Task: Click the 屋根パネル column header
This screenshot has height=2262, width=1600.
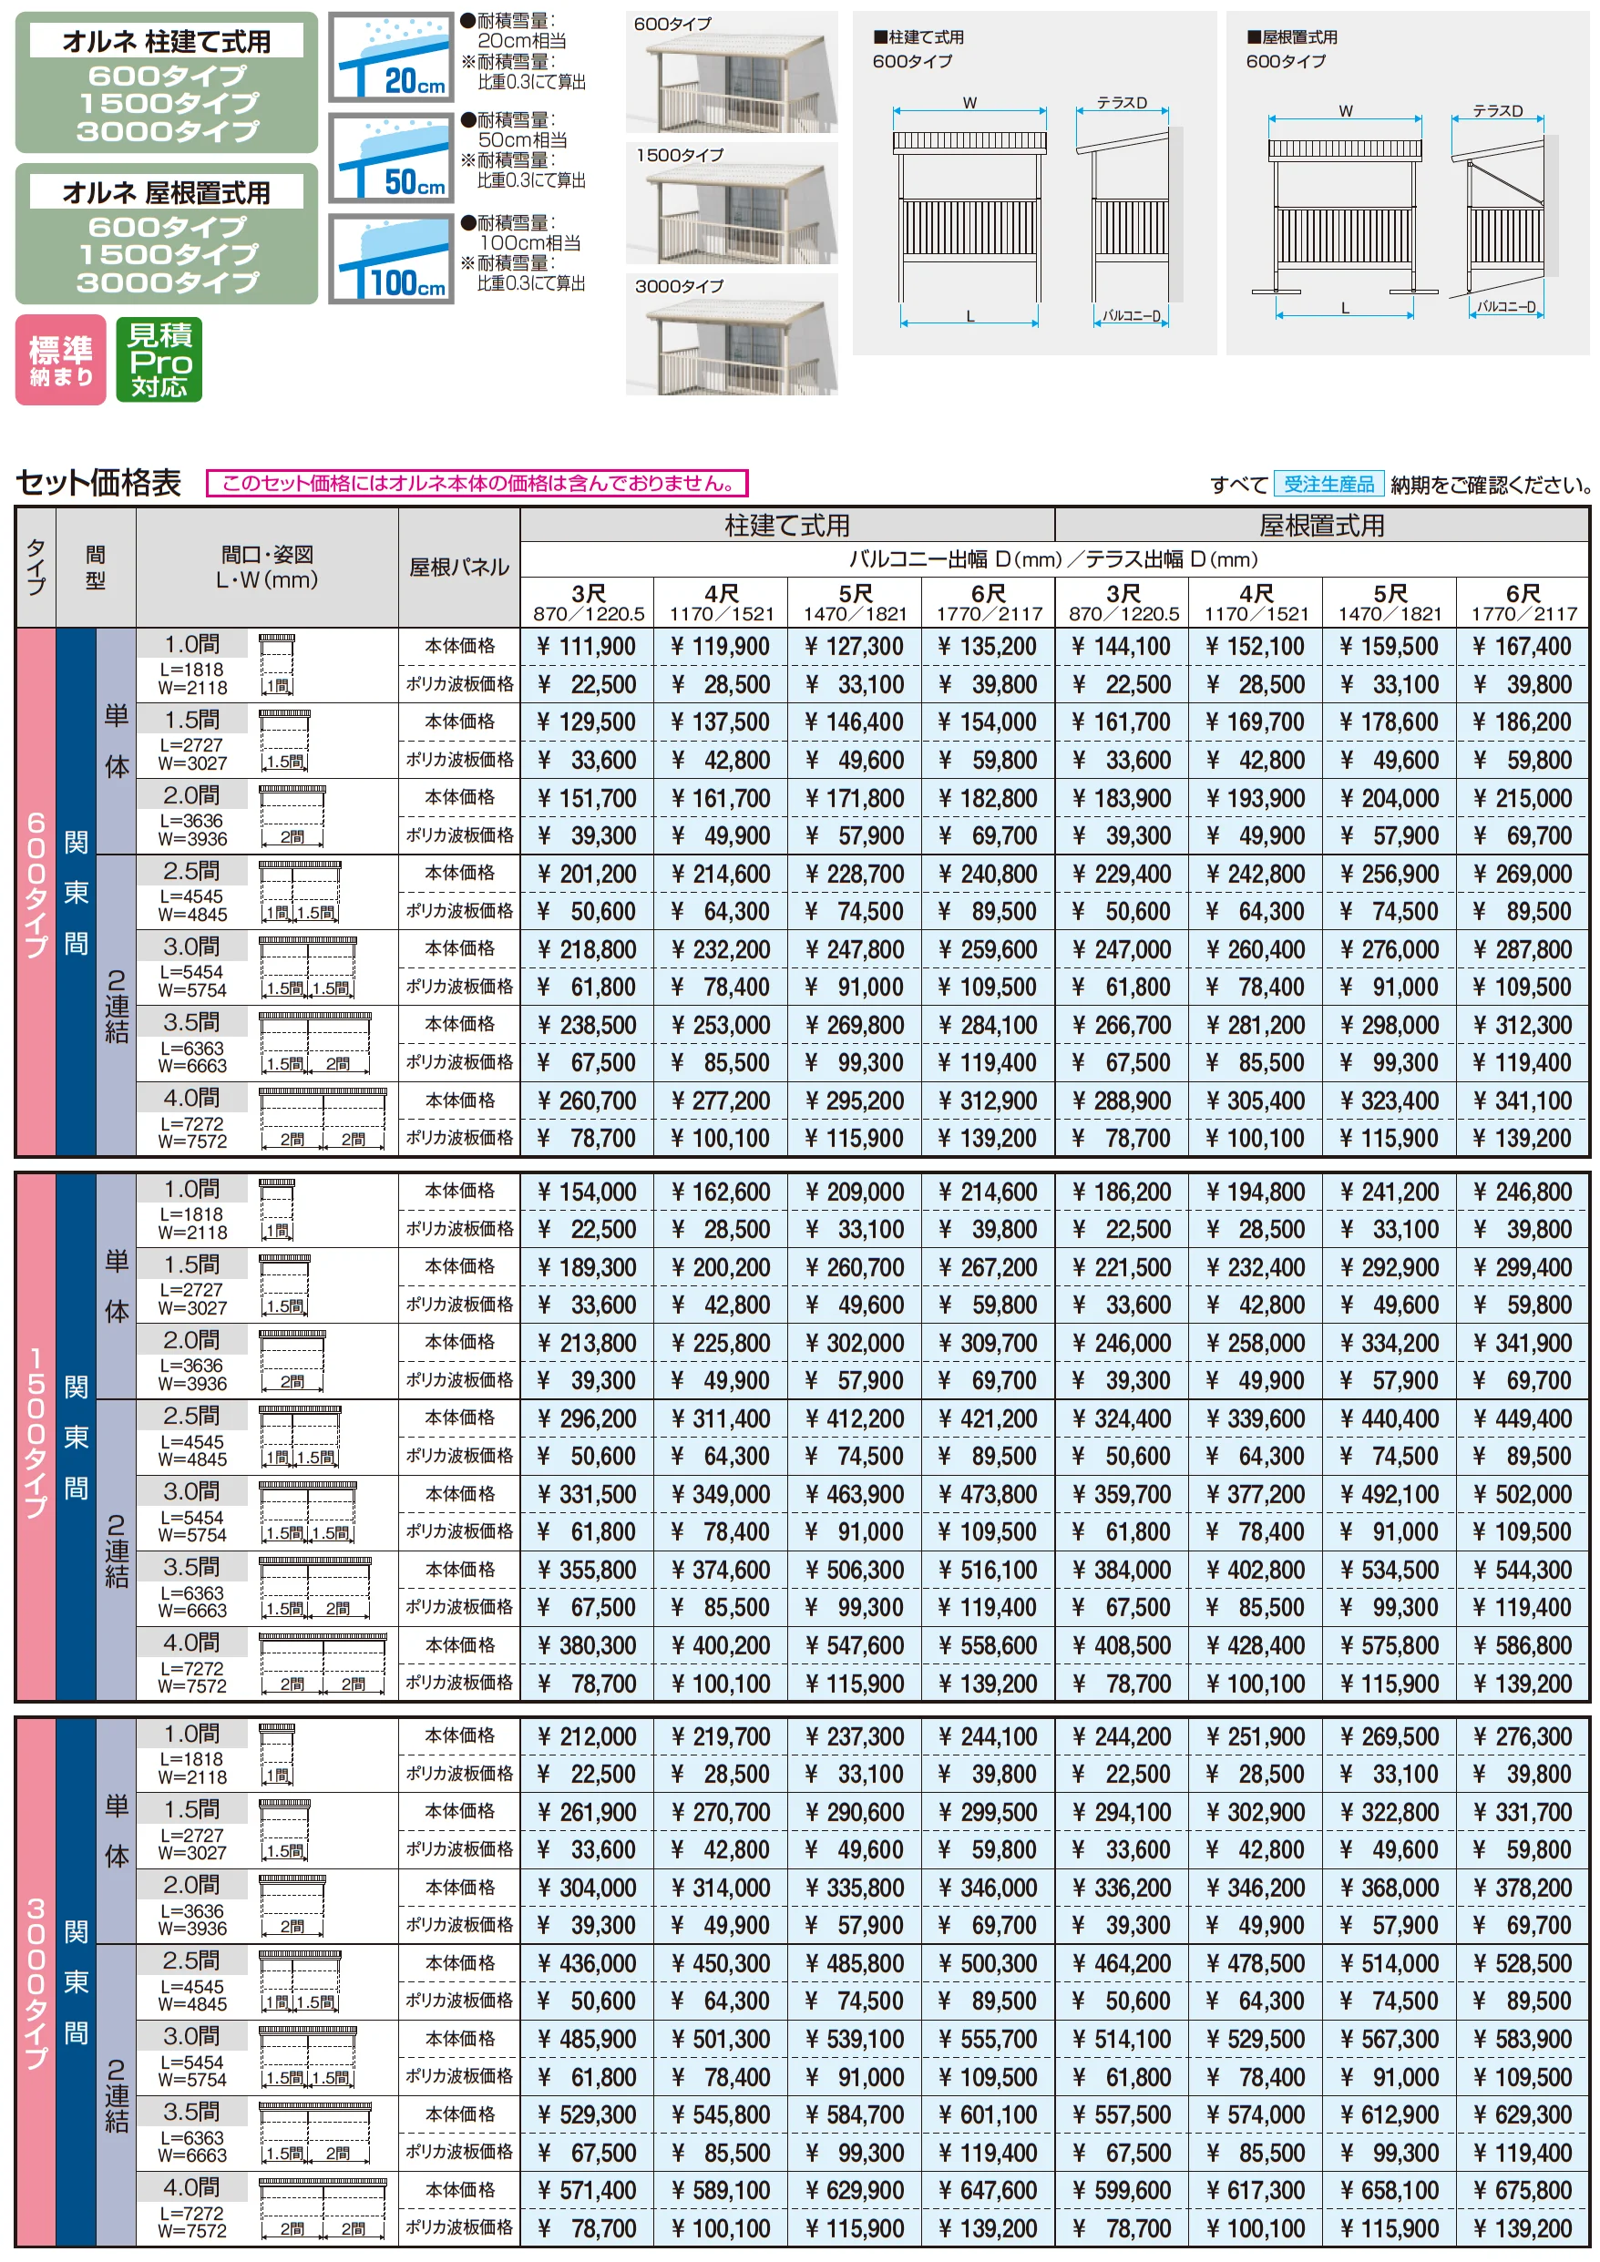Action: pyautogui.click(x=459, y=567)
